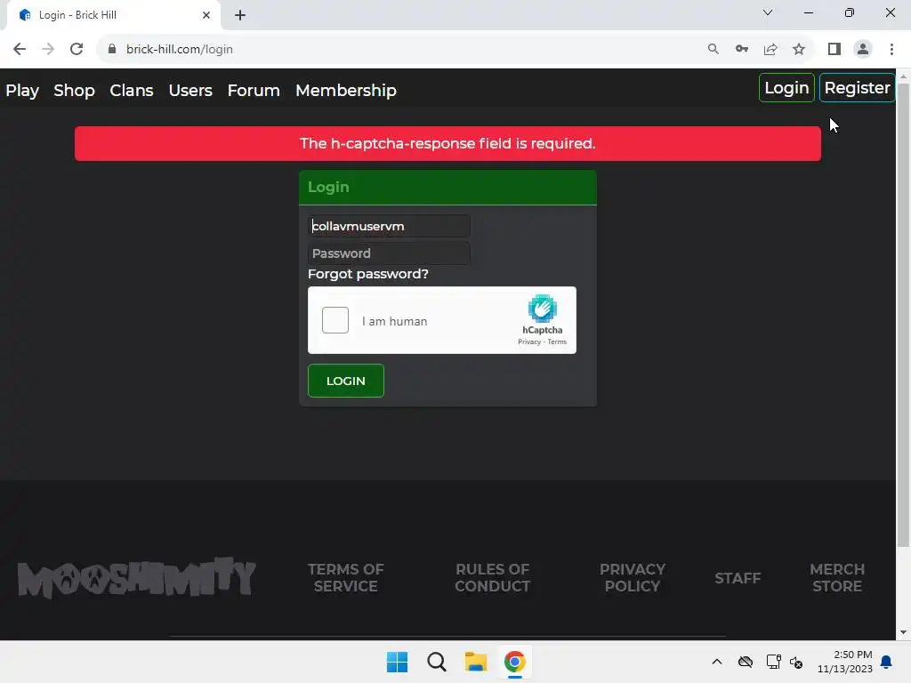Viewport: 911px width, 683px height.
Task: Visit the Forum page
Action: (x=254, y=91)
